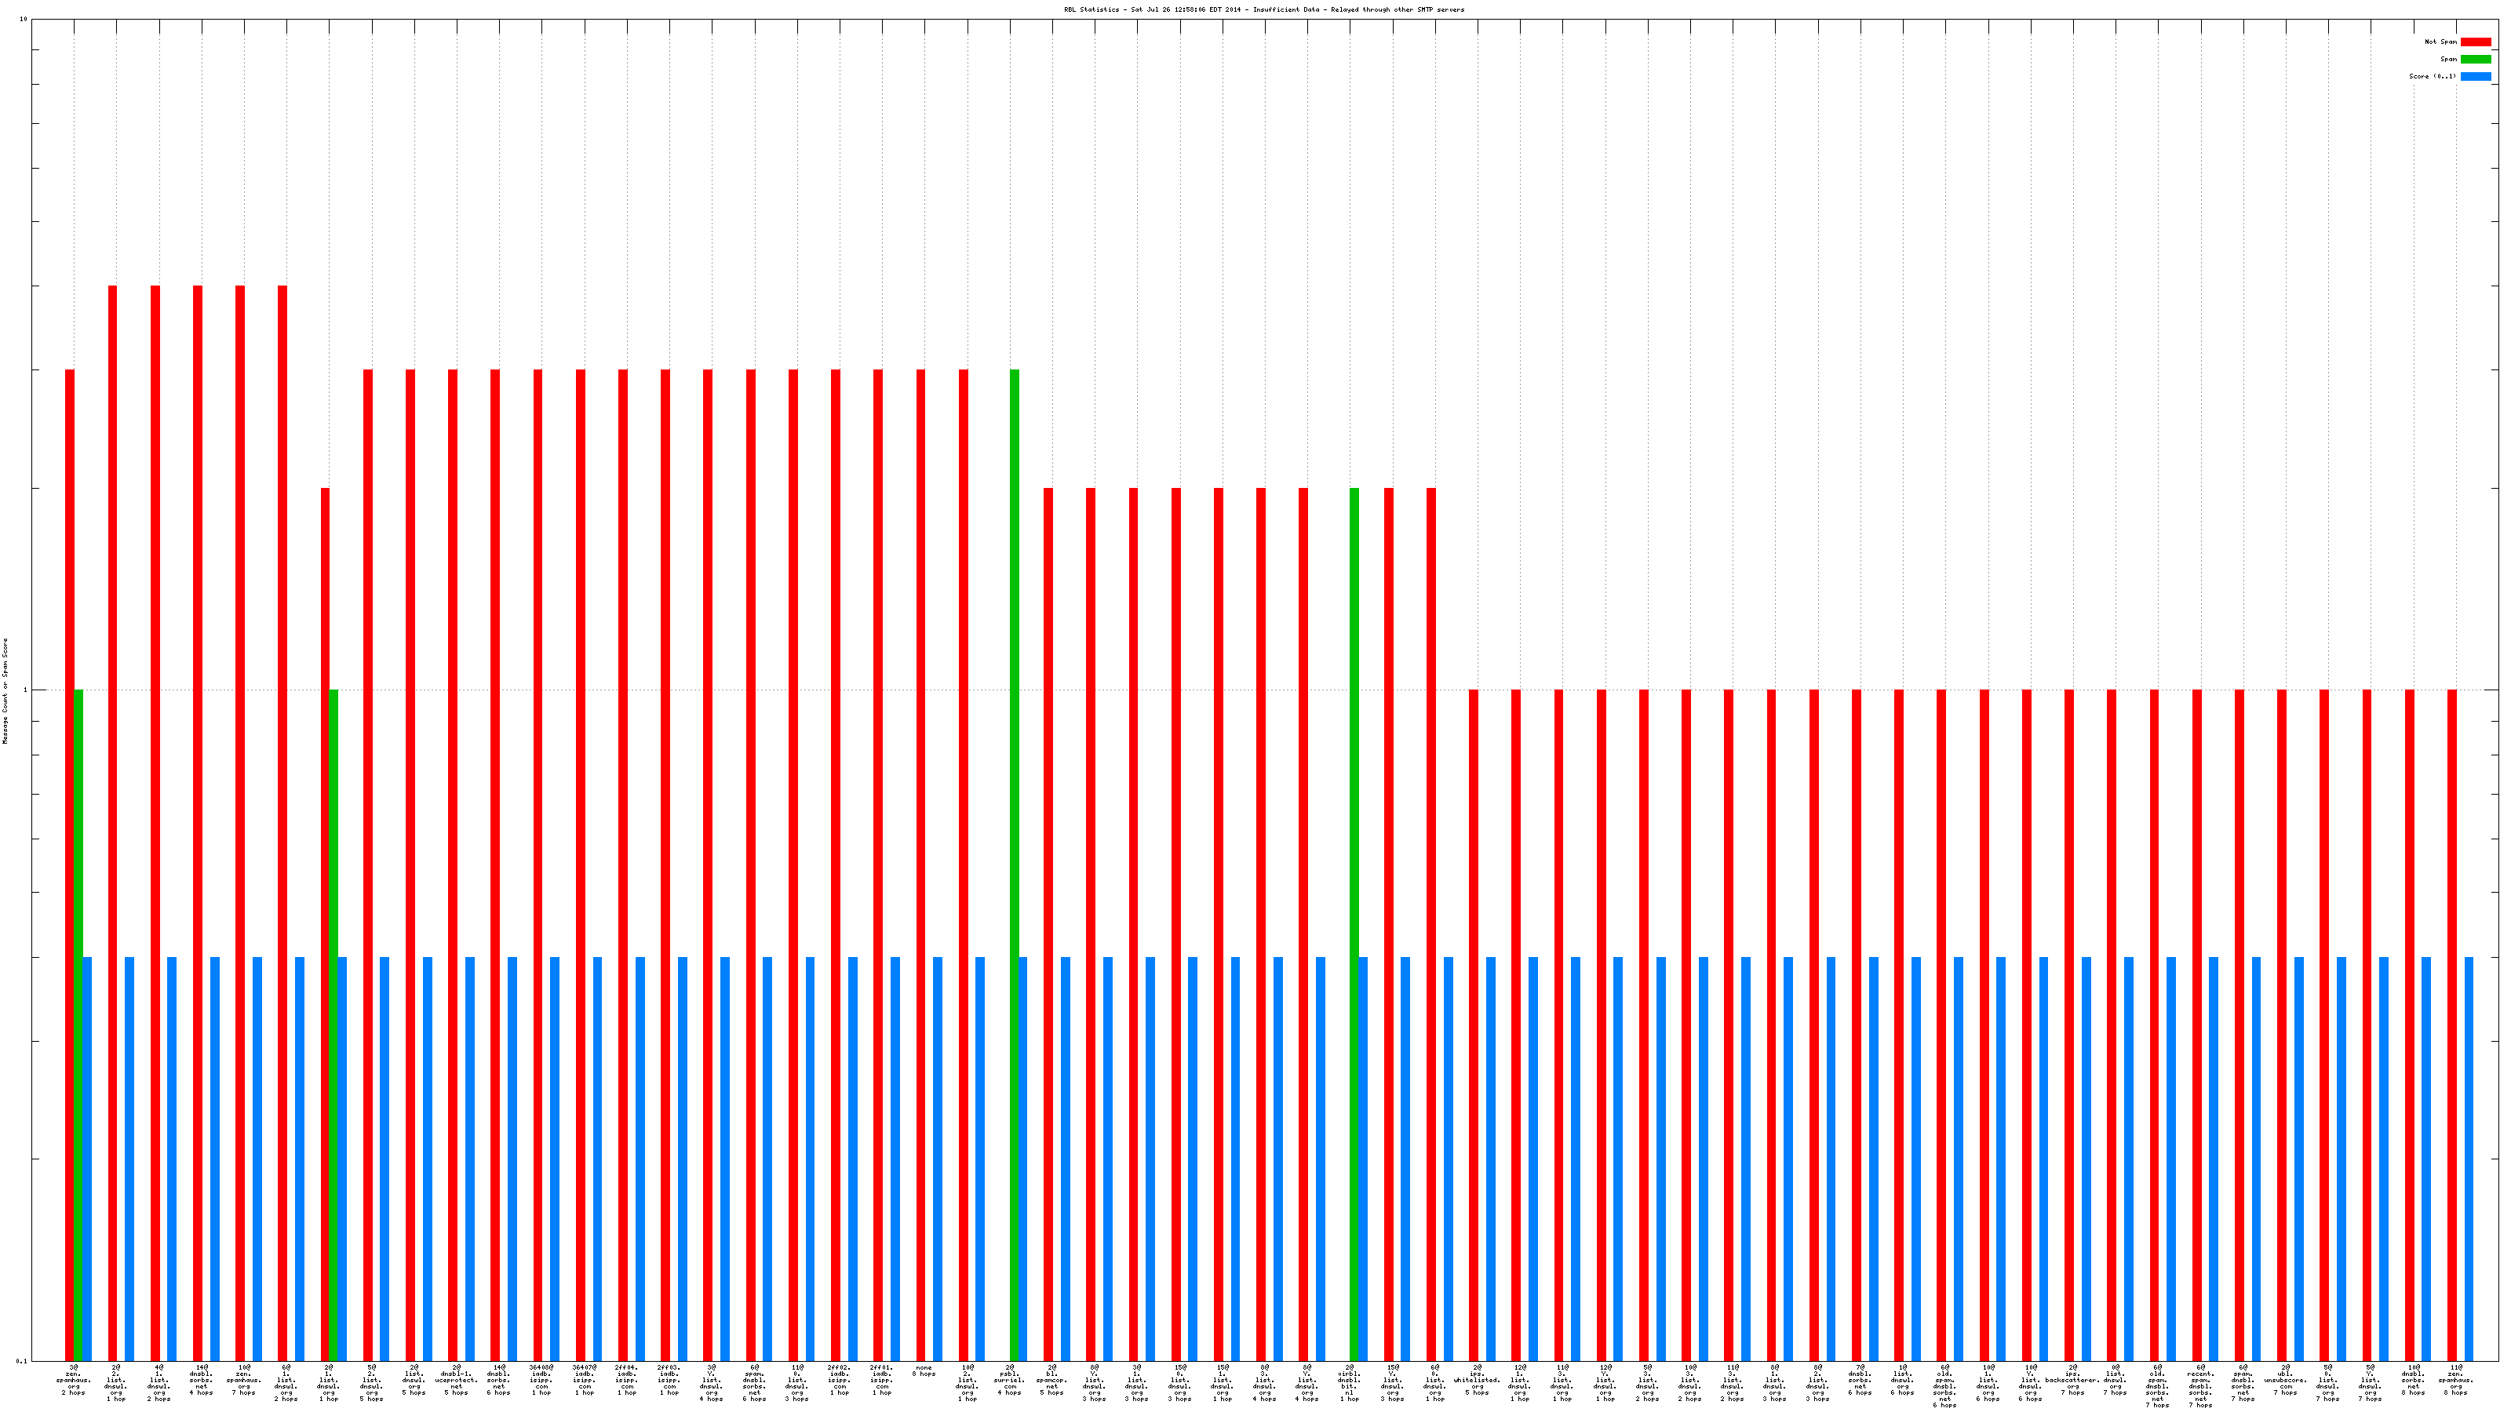Click the 'Score (0..1)' legend label

coord(2432,76)
